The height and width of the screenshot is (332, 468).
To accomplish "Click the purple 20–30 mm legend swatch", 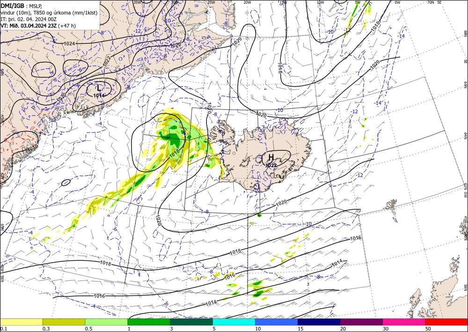I will pyautogui.click(x=361, y=322).
